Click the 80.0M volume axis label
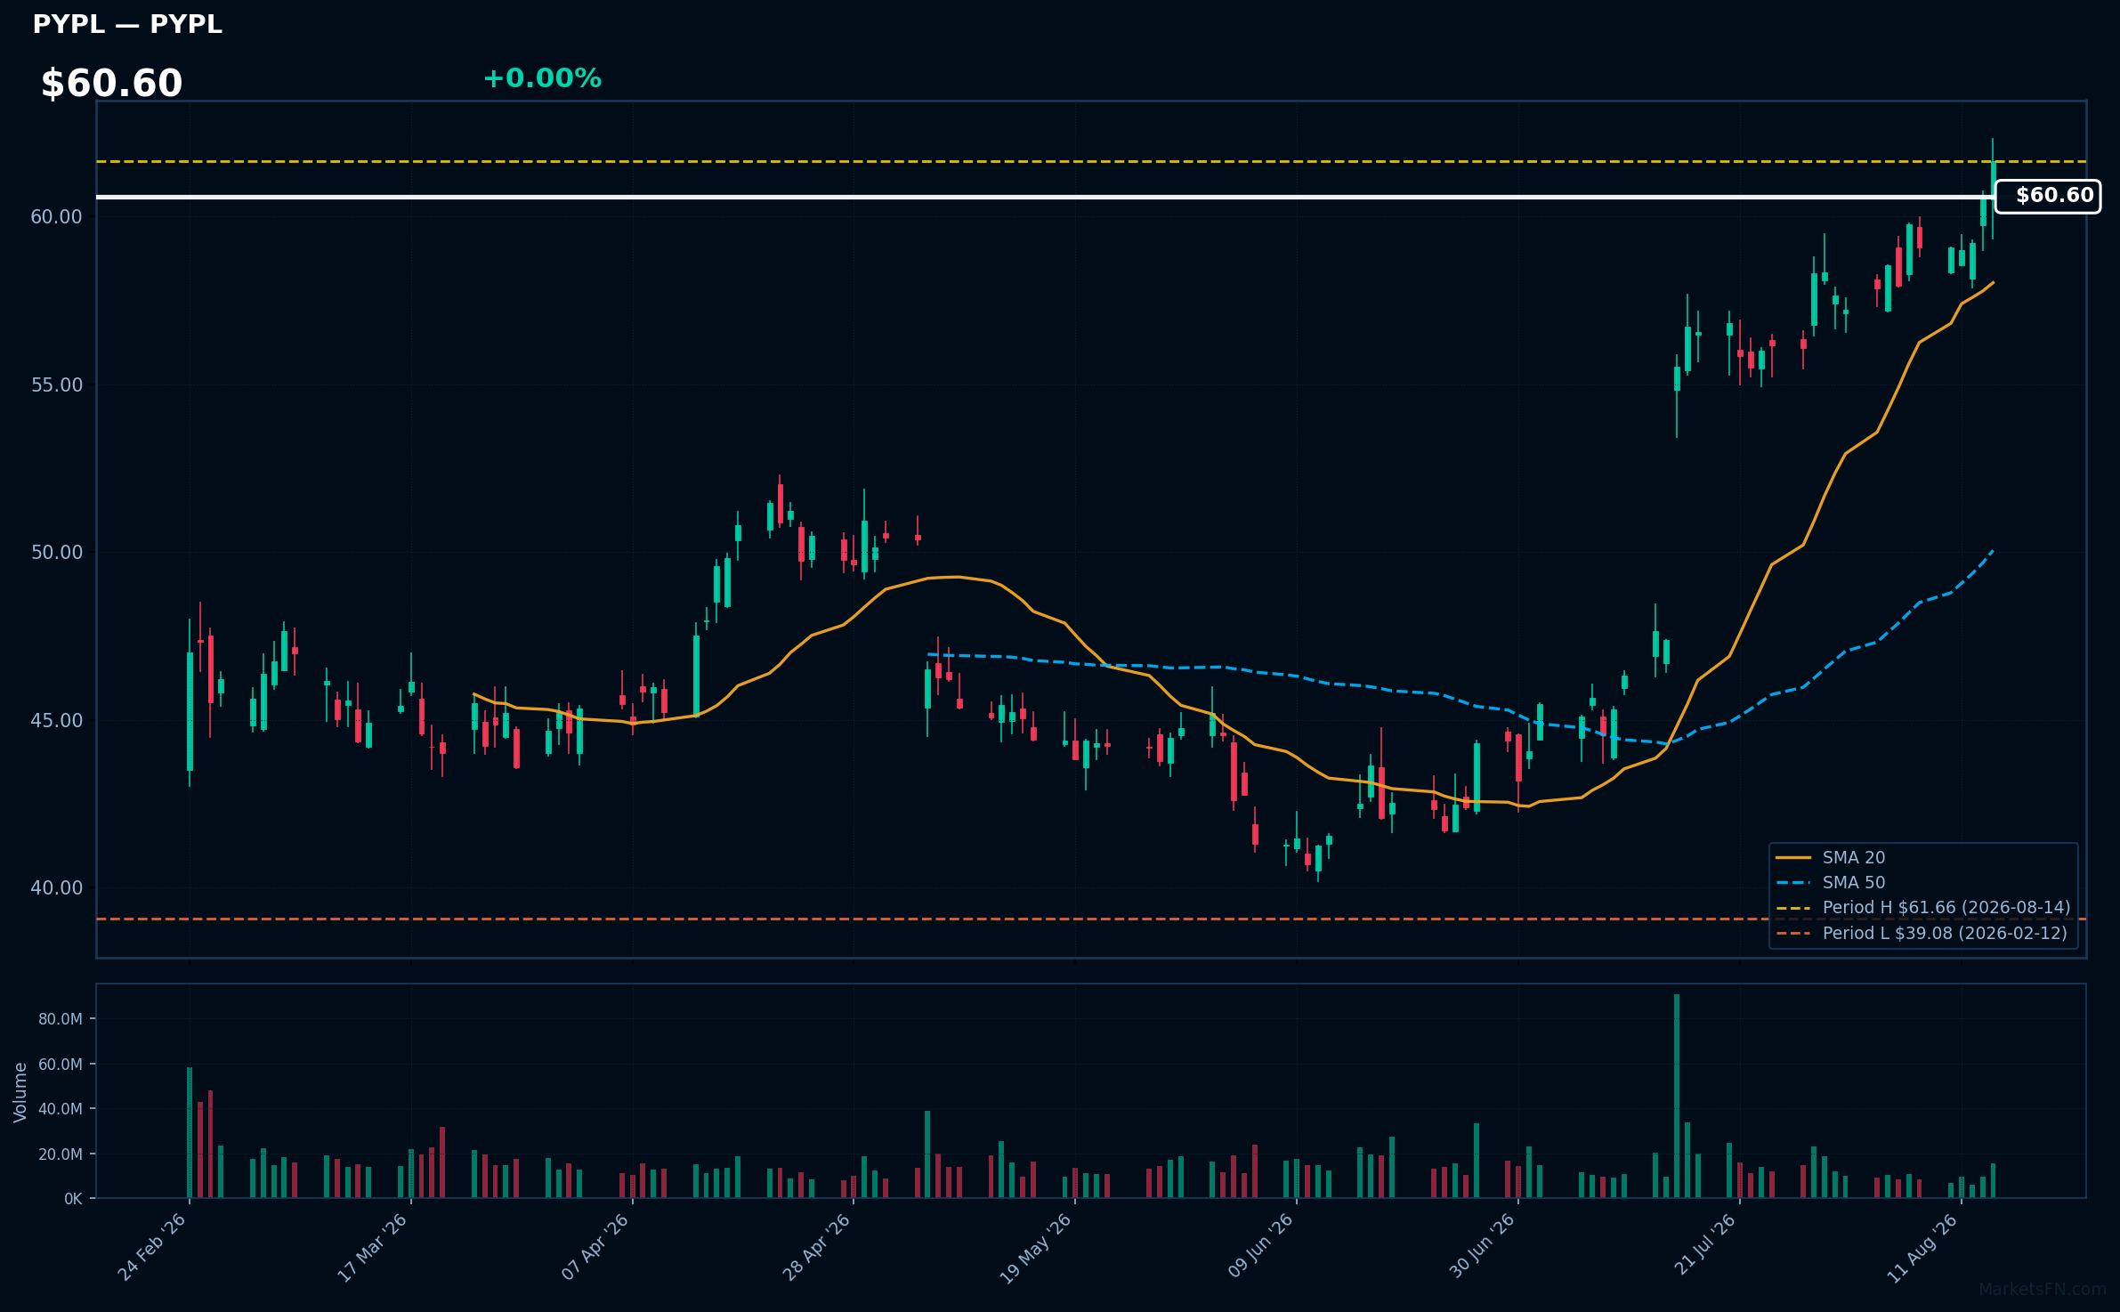 (x=61, y=1019)
